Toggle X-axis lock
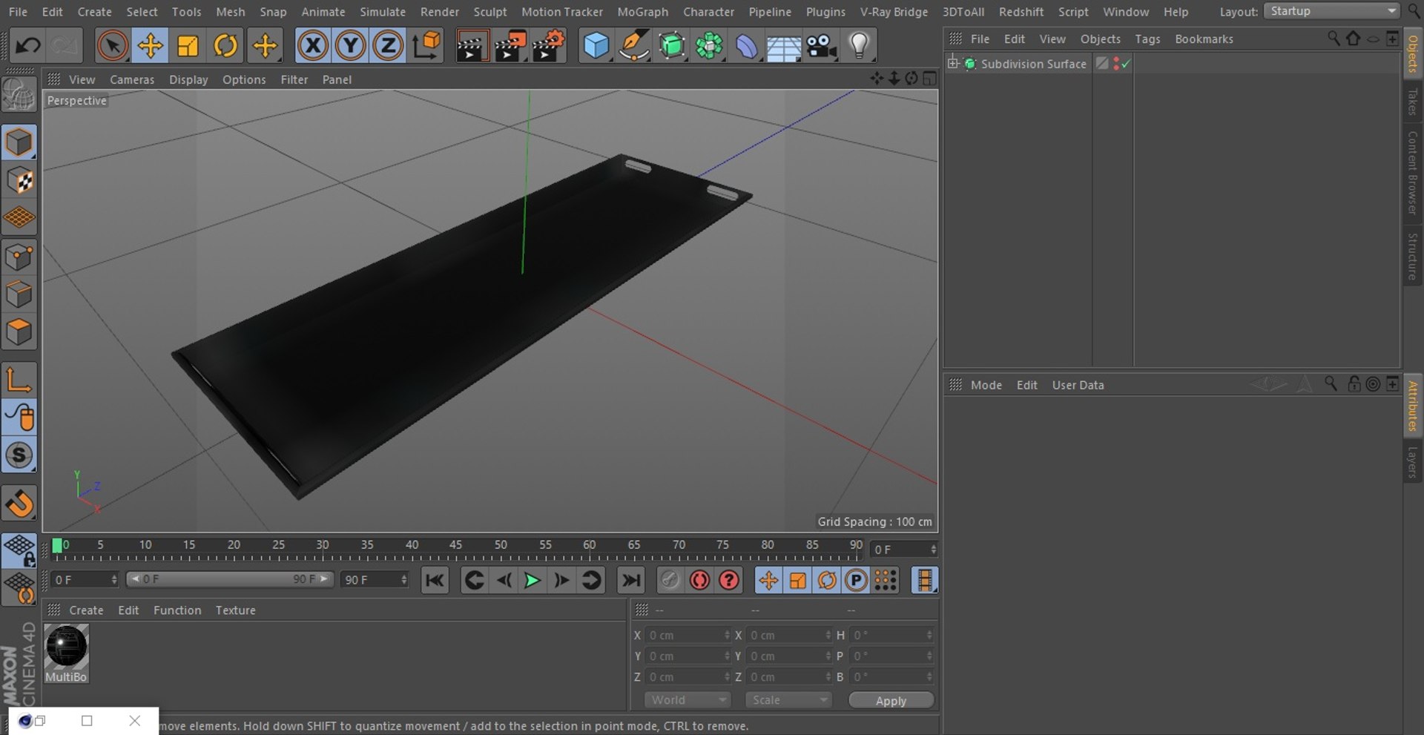Viewport: 1424px width, 735px height. 313,46
